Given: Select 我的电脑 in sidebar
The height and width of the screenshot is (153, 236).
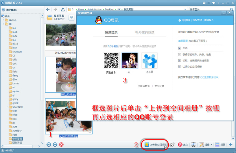Looking at the screenshot, I should tap(9, 10).
